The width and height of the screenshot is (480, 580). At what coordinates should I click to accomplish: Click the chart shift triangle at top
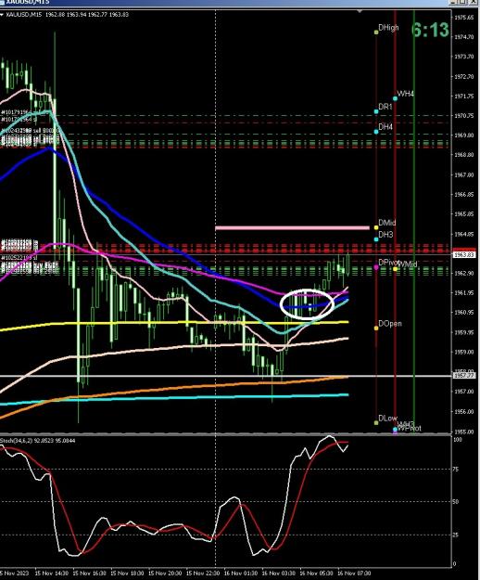click(x=360, y=12)
